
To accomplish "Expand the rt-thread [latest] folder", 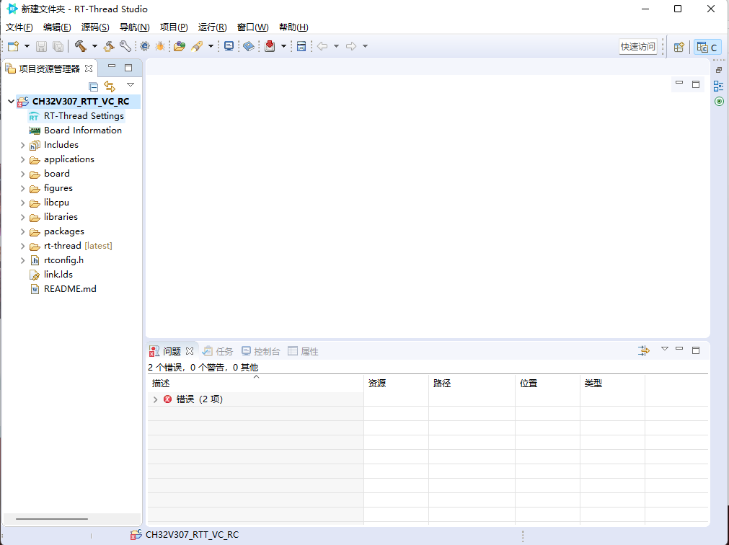I will point(22,246).
